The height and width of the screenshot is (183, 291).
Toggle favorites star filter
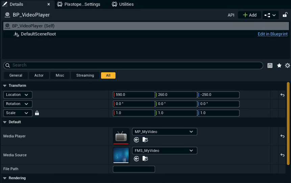pos(279,66)
